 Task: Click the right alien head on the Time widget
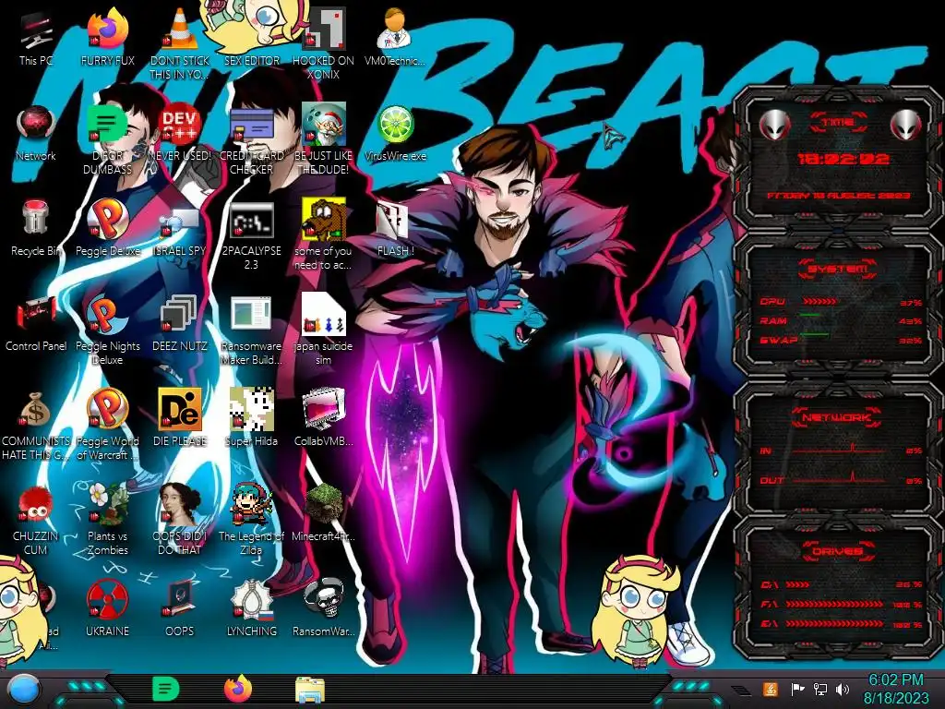(906, 126)
